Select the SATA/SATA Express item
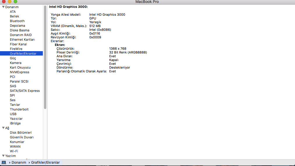 [25, 91]
